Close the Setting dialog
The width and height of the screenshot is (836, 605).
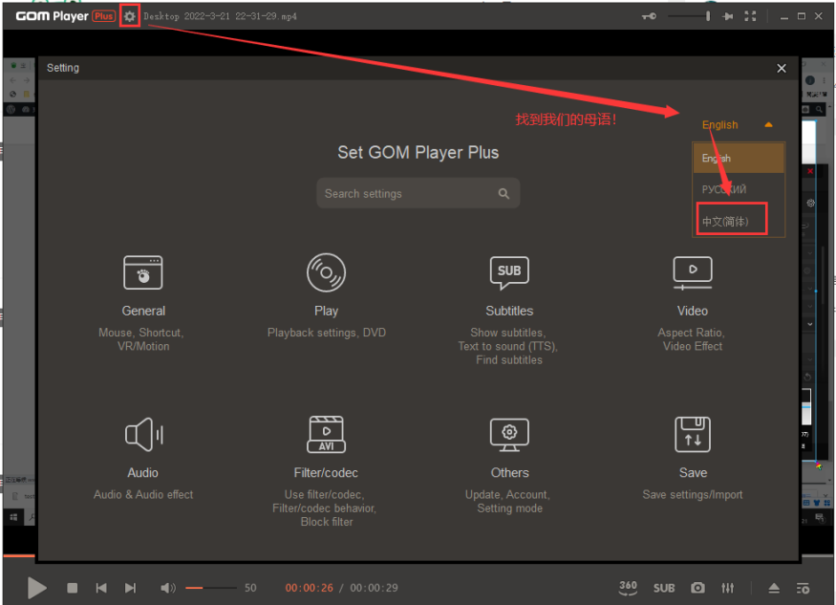[782, 68]
